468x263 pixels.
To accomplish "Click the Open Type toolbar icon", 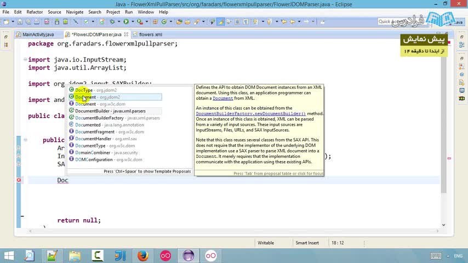I will click(x=179, y=22).
